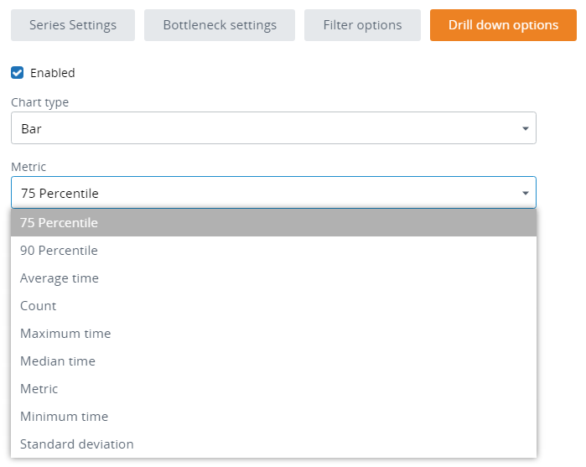586x467 pixels.
Task: Choose Maximum time from the dropdown list
Action: [x=65, y=334]
